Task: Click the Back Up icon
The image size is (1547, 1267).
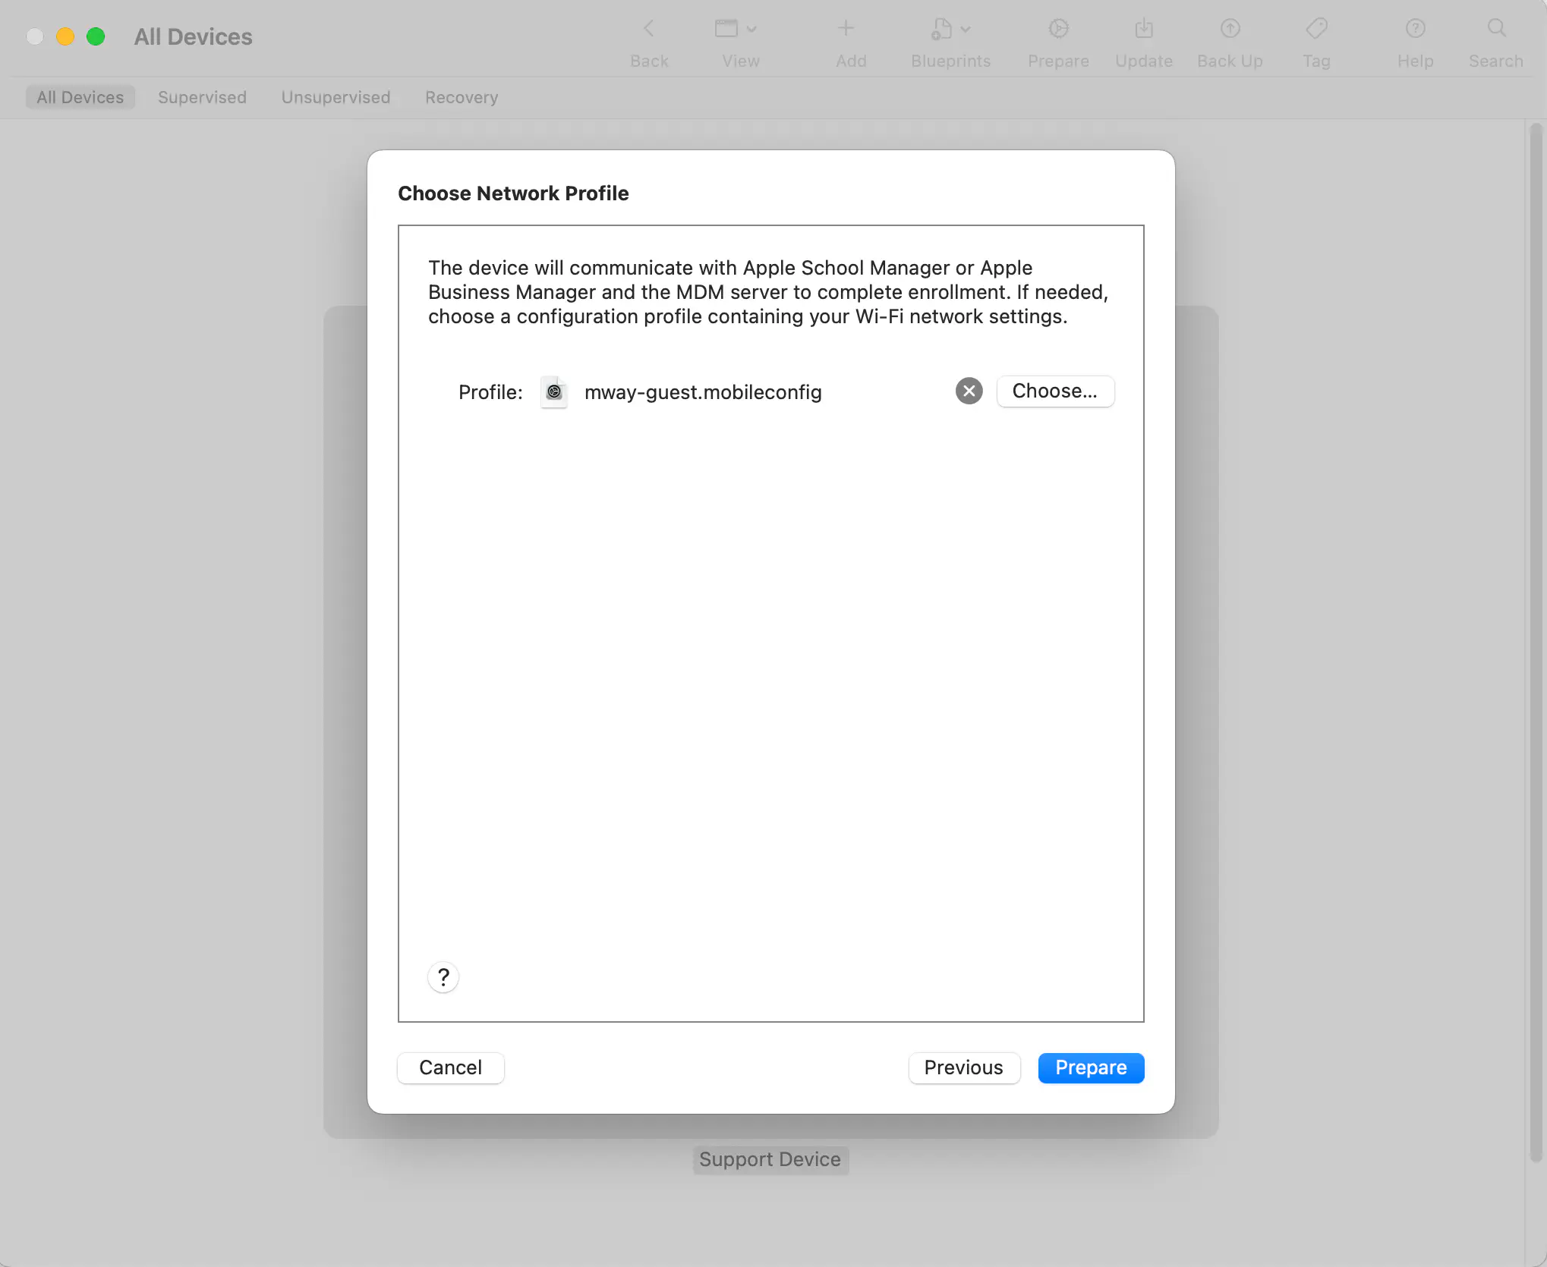Action: pos(1228,29)
